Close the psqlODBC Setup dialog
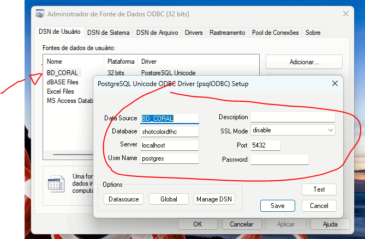 point(335,83)
